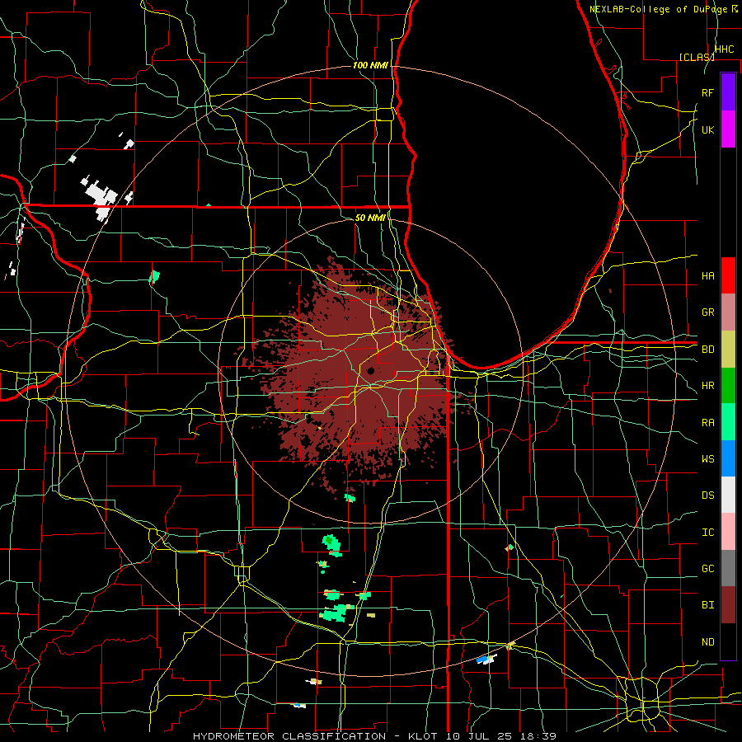Click the '100 NMI' range ring label
742x742 pixels.
pos(370,65)
